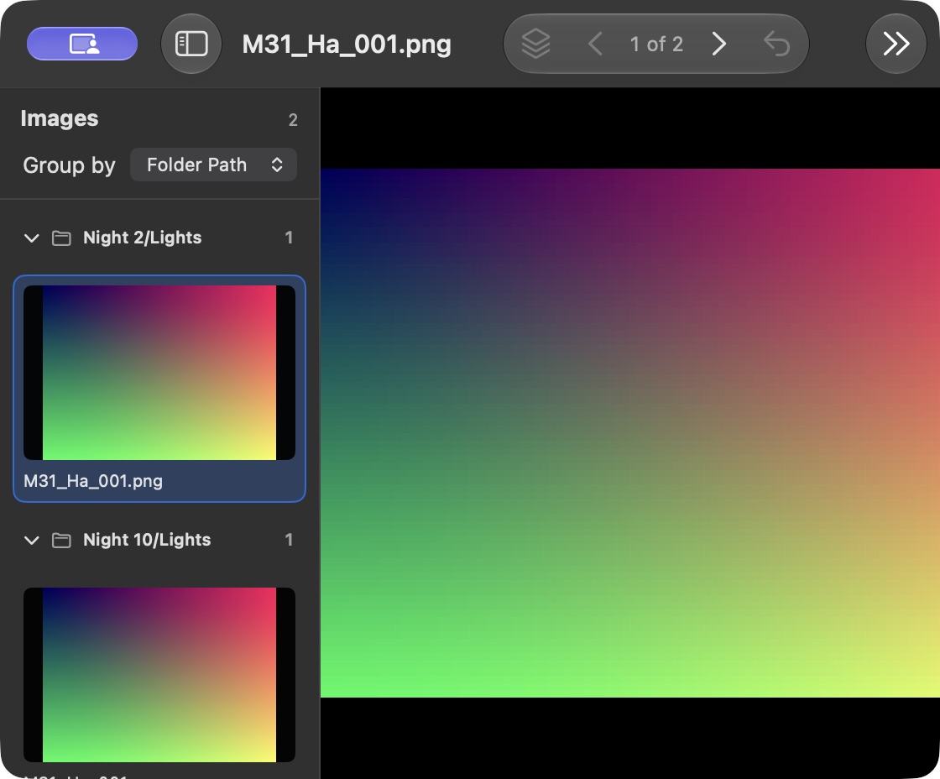Open the Group by Folder Path dropdown
Viewport: 940px width, 779px height.
(213, 165)
